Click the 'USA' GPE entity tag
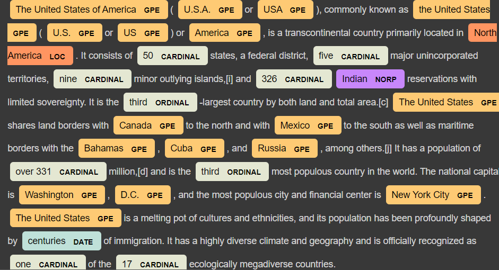499x270 pixels. (285, 10)
